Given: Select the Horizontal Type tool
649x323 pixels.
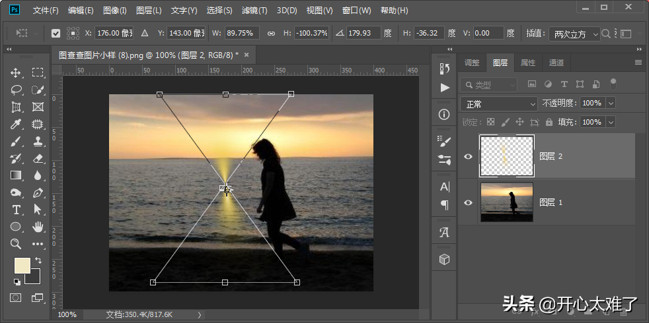Looking at the screenshot, I should [16, 210].
